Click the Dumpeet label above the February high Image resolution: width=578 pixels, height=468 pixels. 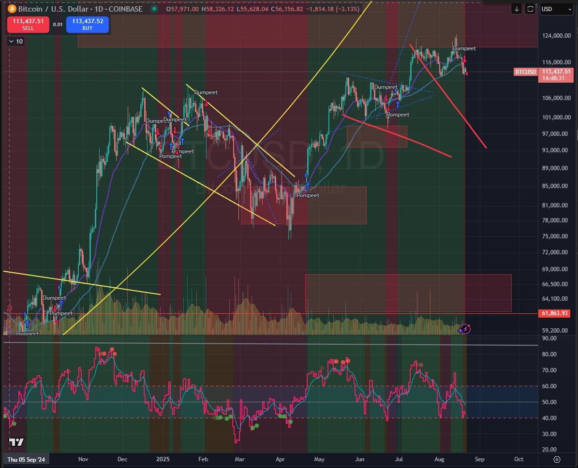[x=206, y=92]
